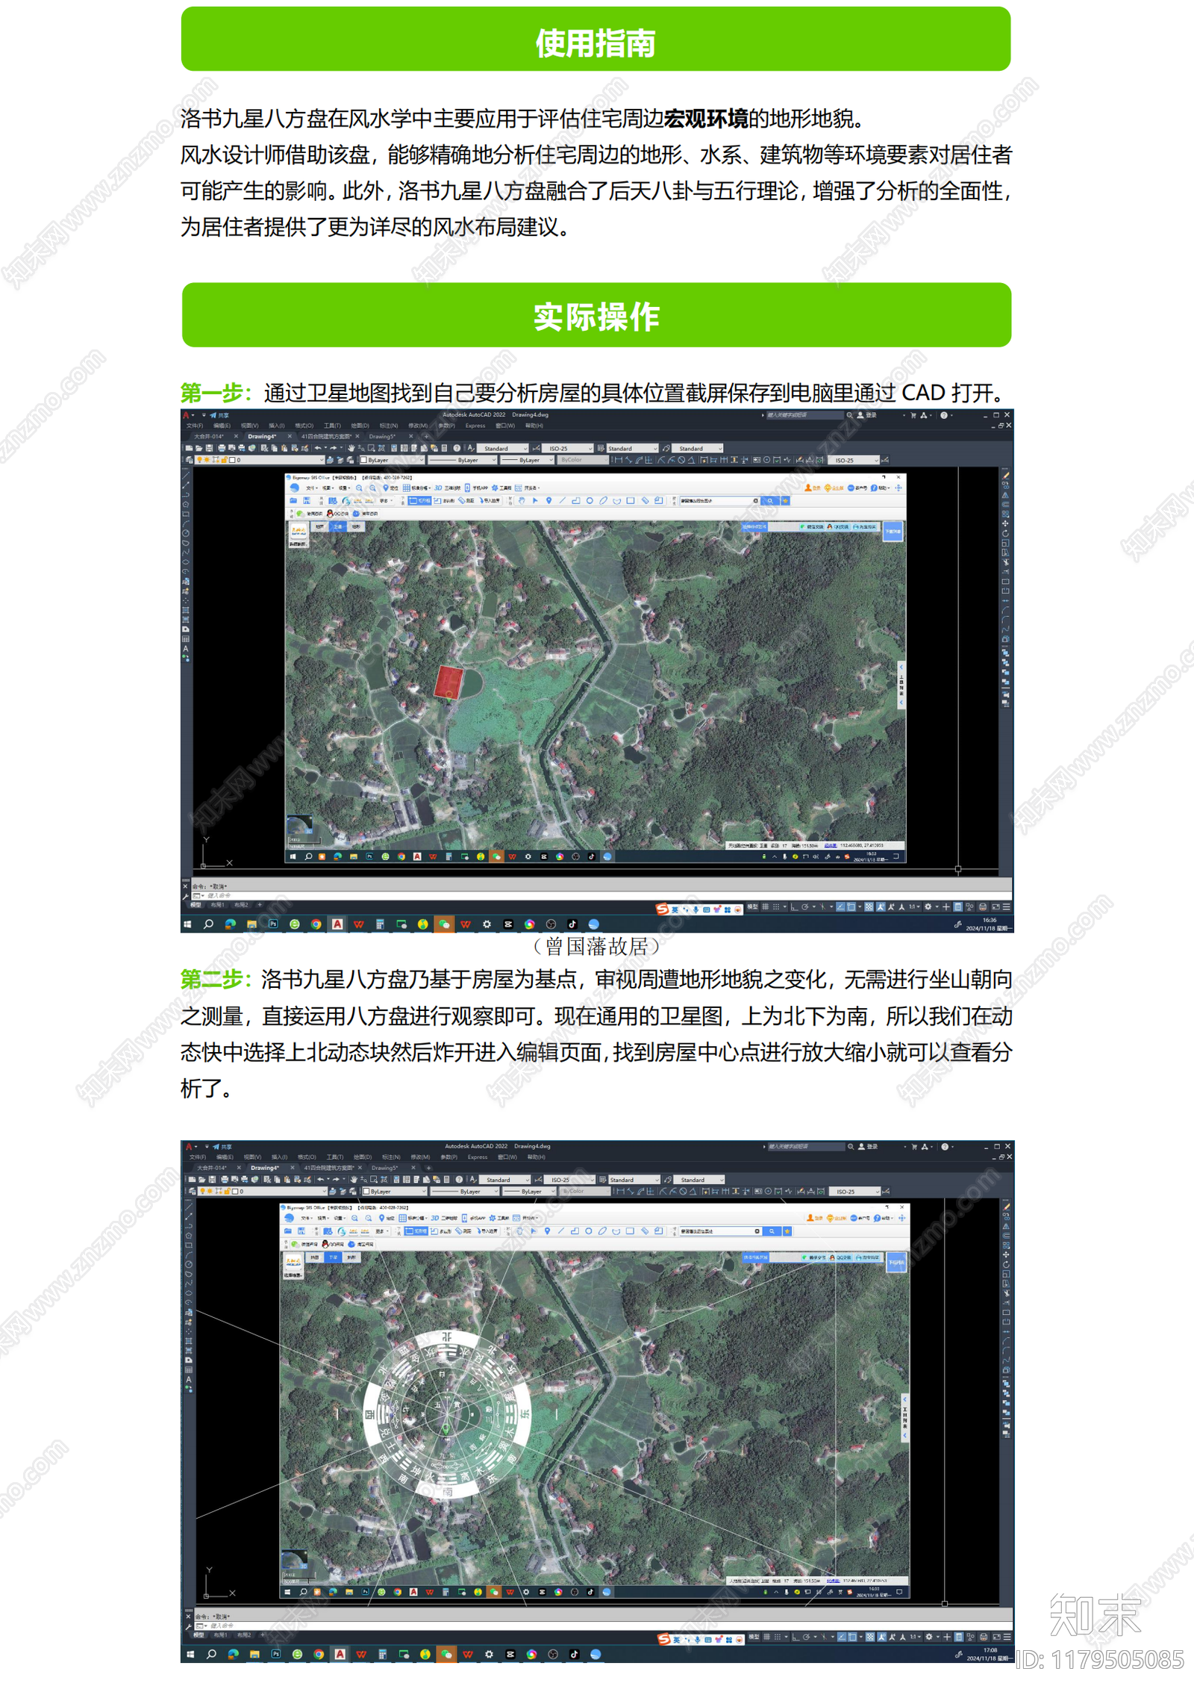Open Chrome from step-one Windows taskbar
This screenshot has height=1689, width=1194.
[316, 924]
